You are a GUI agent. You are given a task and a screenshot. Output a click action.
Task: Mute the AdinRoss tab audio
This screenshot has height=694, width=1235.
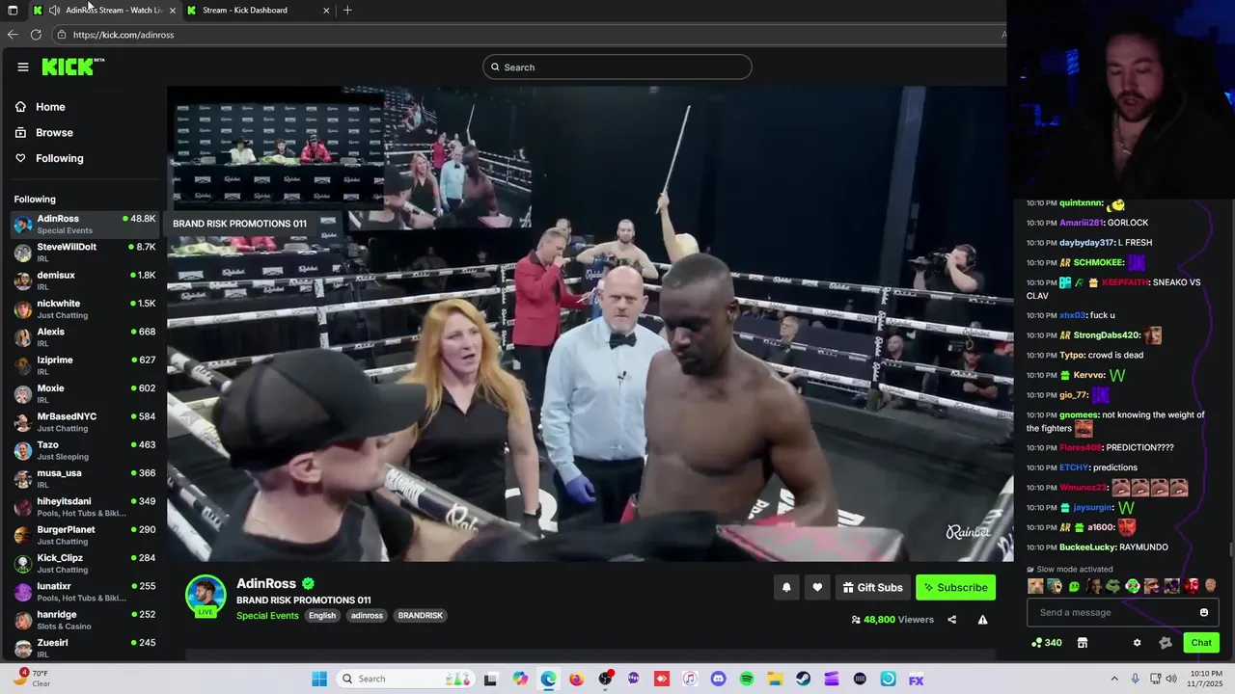point(54,11)
